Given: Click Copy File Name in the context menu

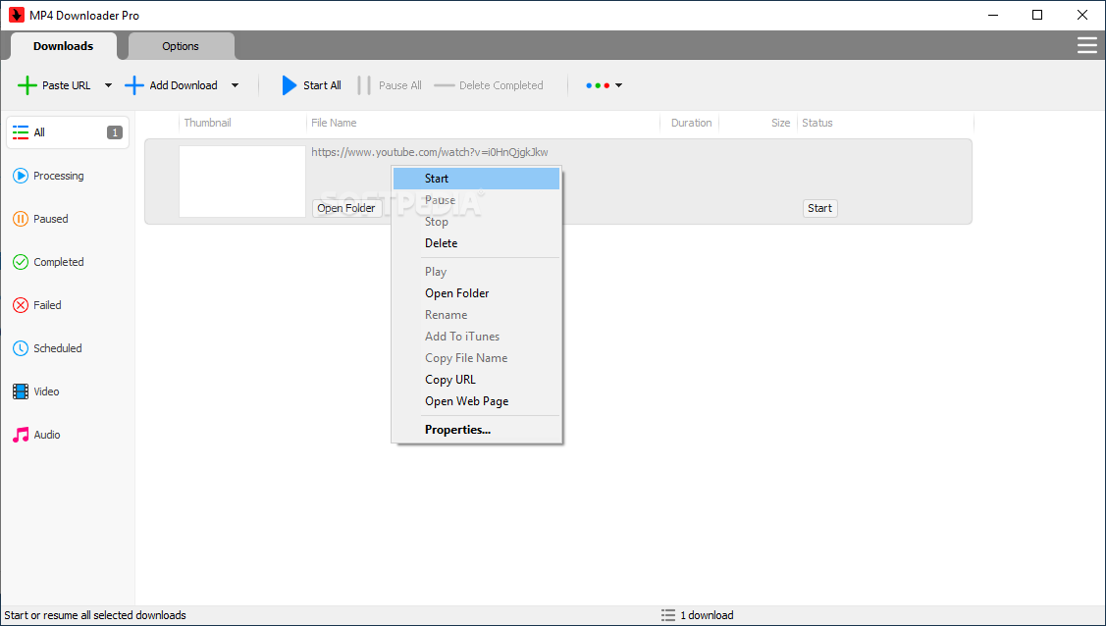Looking at the screenshot, I should coord(476,358).
